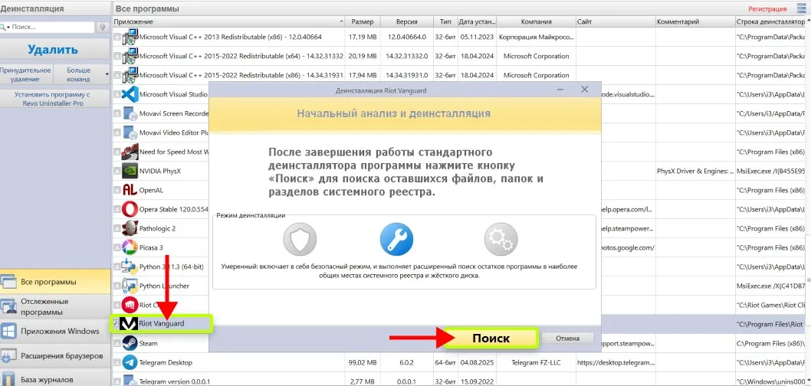The image size is (811, 386).
Task: Sort by the Размер column header
Action: [x=363, y=21]
